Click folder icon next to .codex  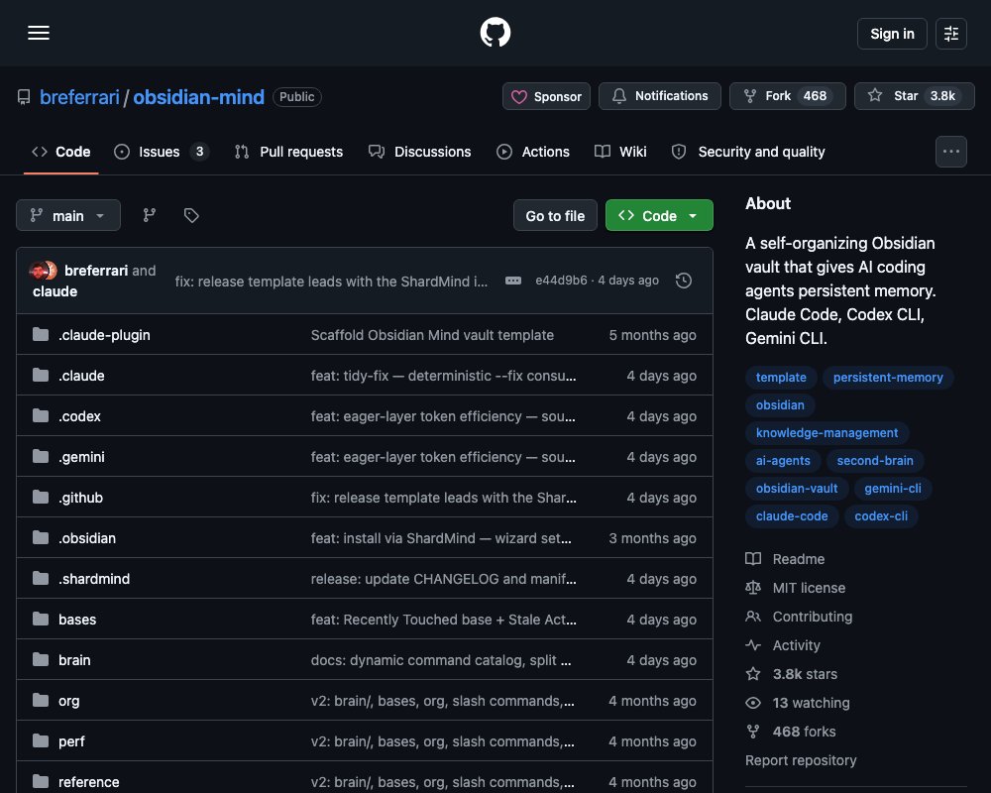pyautogui.click(x=41, y=415)
